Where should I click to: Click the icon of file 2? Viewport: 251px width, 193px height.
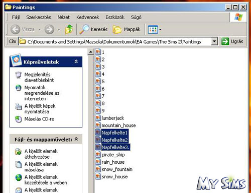(98, 59)
